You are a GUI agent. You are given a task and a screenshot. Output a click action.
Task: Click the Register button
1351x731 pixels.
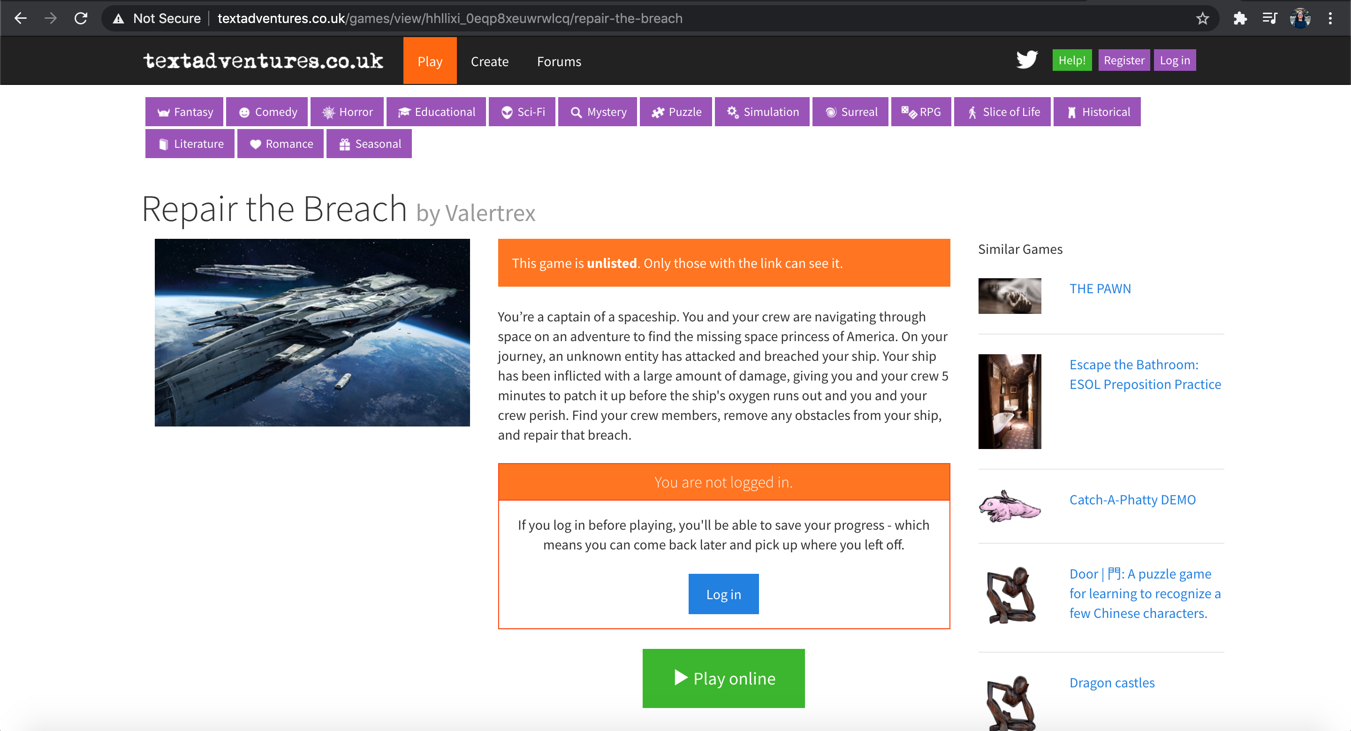pyautogui.click(x=1123, y=60)
